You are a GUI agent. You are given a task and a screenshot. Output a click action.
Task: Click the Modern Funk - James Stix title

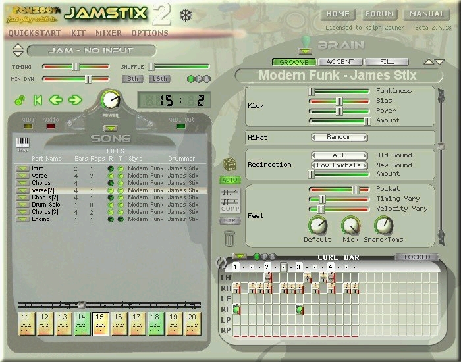click(339, 76)
